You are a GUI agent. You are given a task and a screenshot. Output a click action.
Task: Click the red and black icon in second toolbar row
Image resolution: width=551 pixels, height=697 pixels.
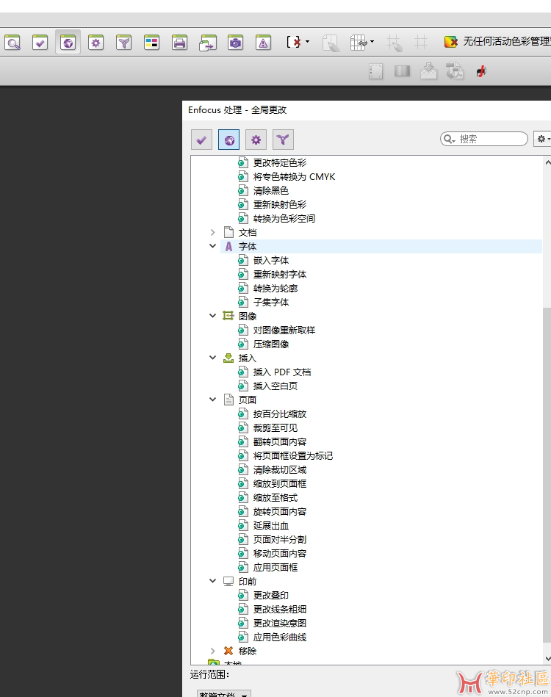pyautogui.click(x=482, y=71)
